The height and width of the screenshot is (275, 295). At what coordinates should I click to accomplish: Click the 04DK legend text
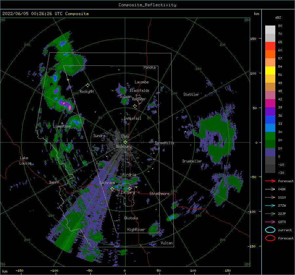282,189
